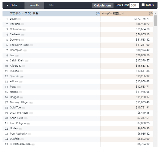This screenshot has width=159, height=147.
Task: Click the $6,724.12 sales value
Action: point(143,144)
